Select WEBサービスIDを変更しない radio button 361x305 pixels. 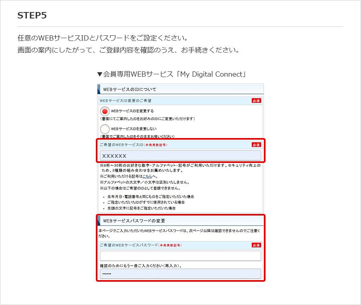click(104, 128)
